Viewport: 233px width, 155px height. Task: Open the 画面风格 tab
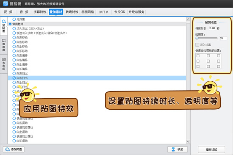point(88,12)
